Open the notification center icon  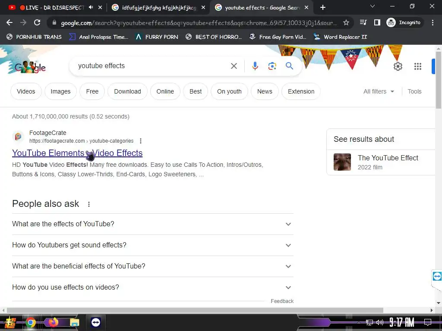(x=427, y=322)
